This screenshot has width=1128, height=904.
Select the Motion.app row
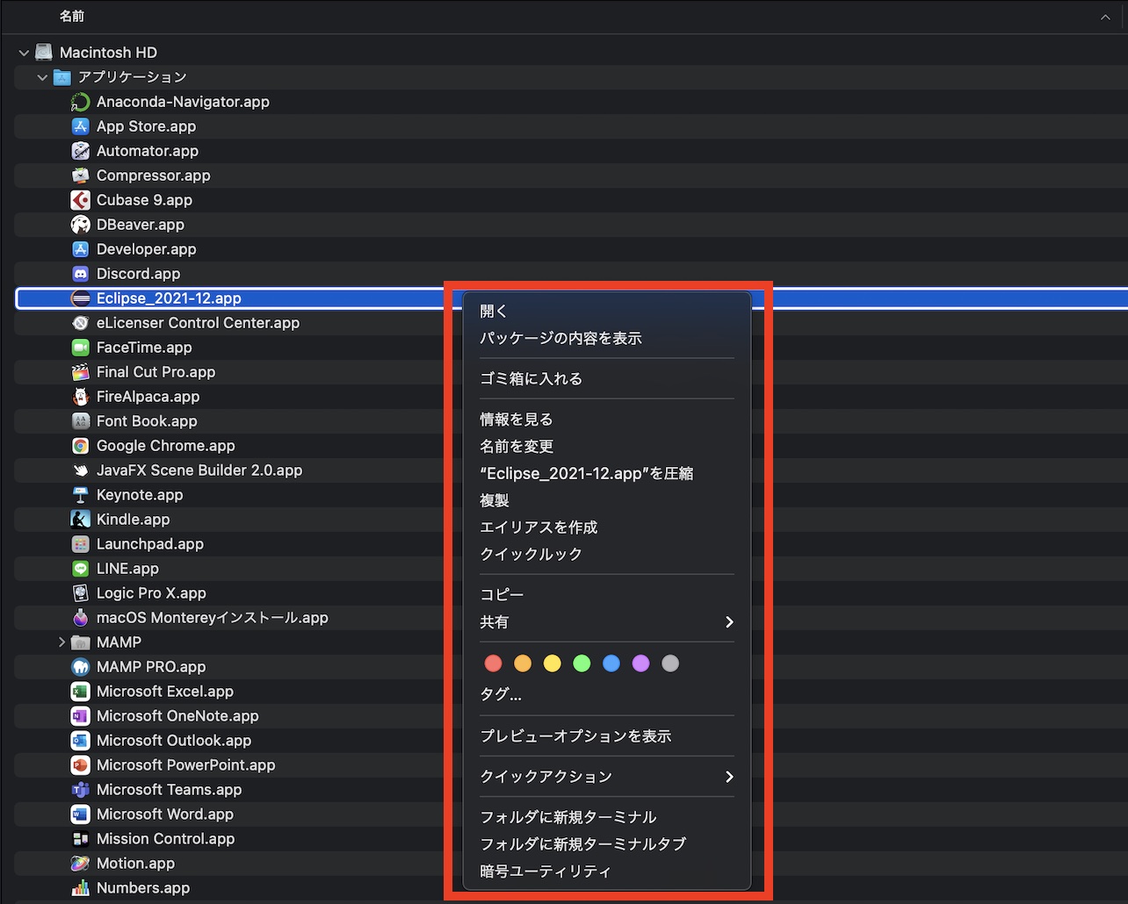[x=571, y=864]
